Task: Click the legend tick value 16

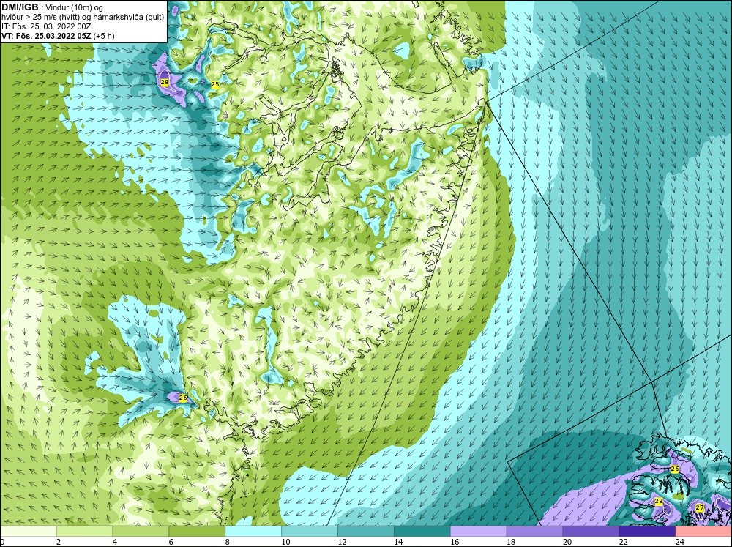Action: (455, 542)
